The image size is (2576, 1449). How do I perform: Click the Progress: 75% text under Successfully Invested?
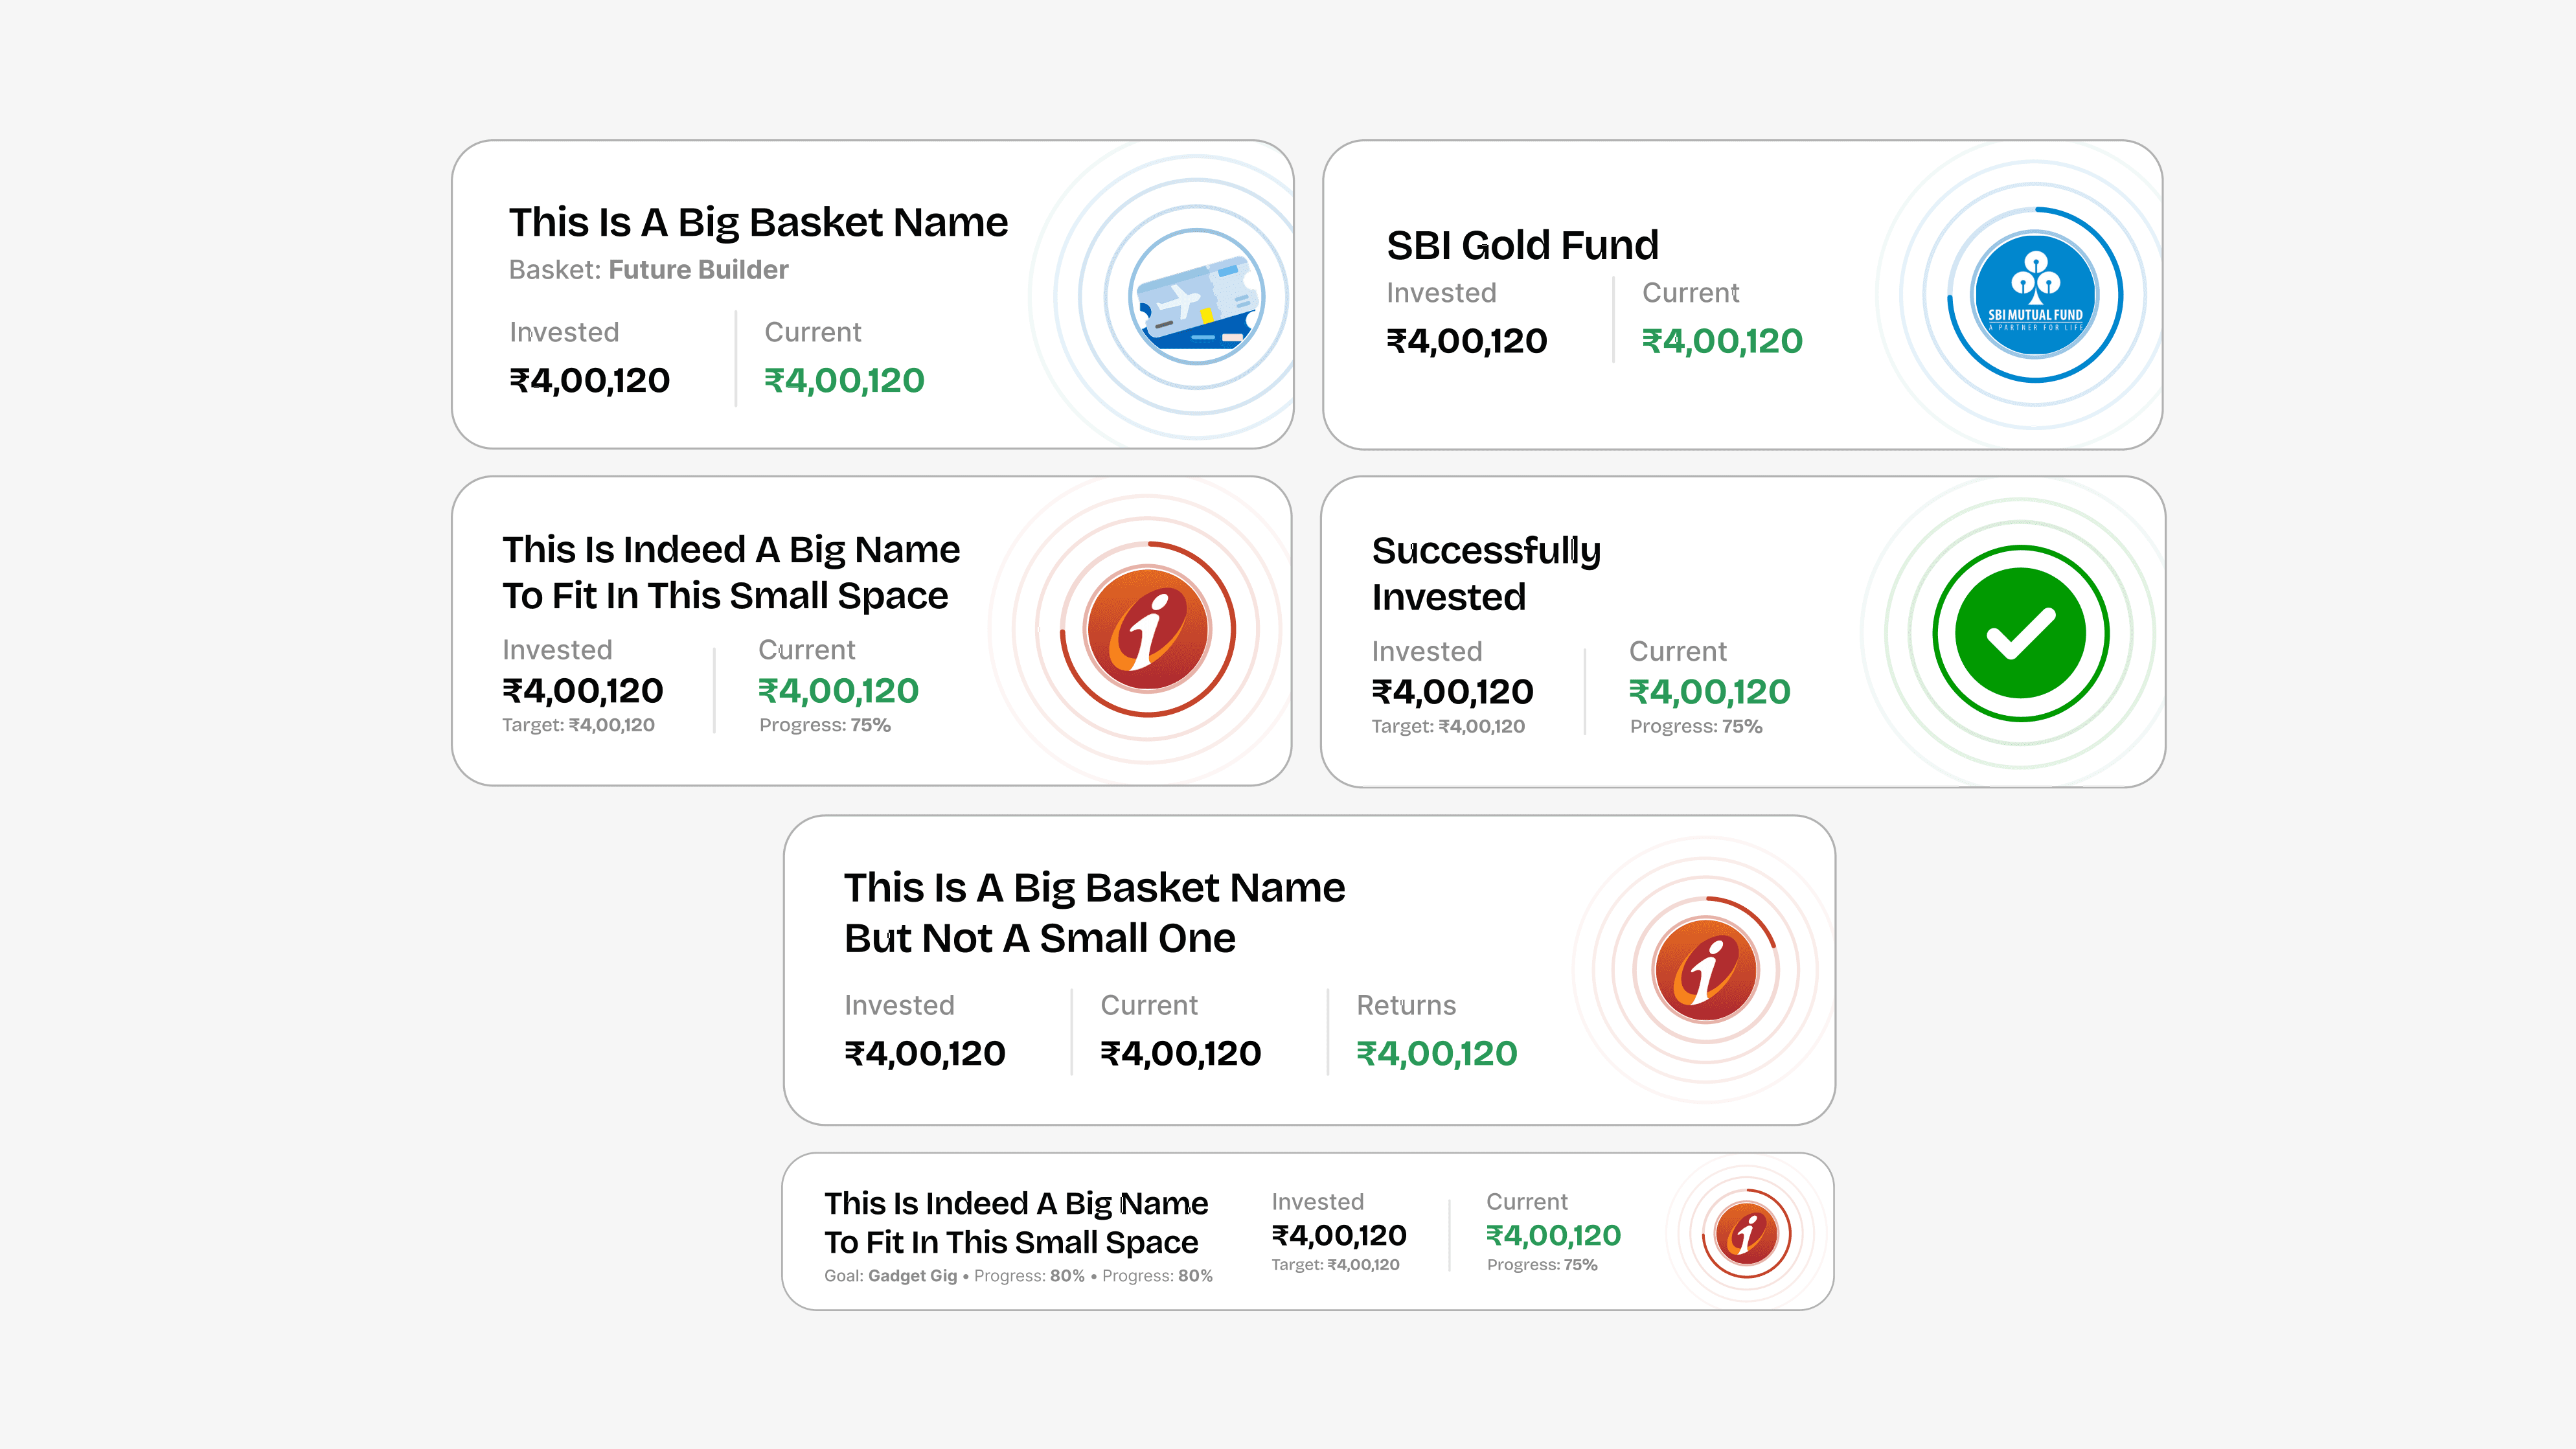coord(1695,727)
